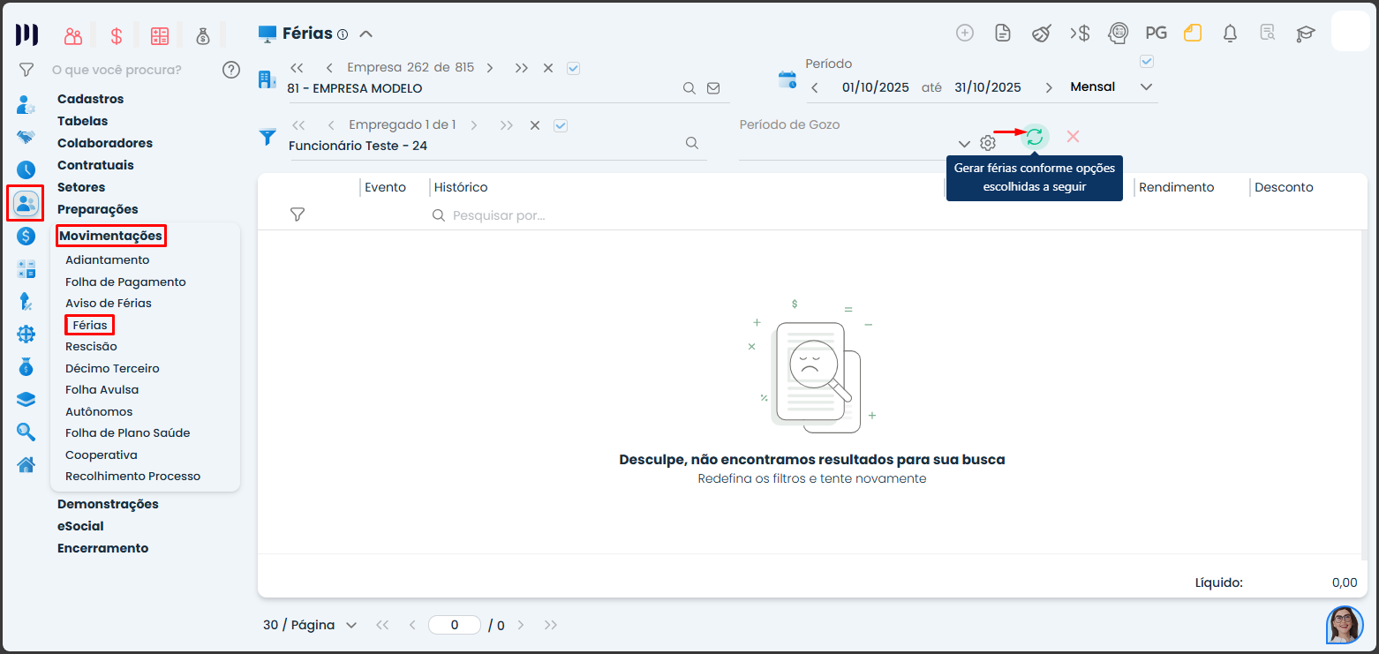Expand the Demonstrações menu section
This screenshot has height=654, width=1379.
108,504
